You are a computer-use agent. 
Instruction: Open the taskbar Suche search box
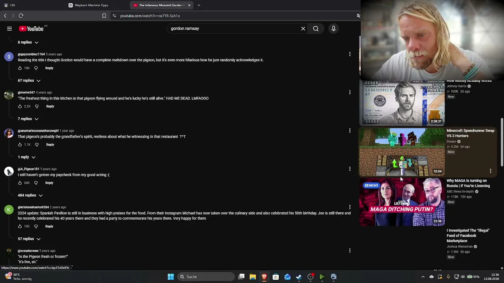[206, 277]
